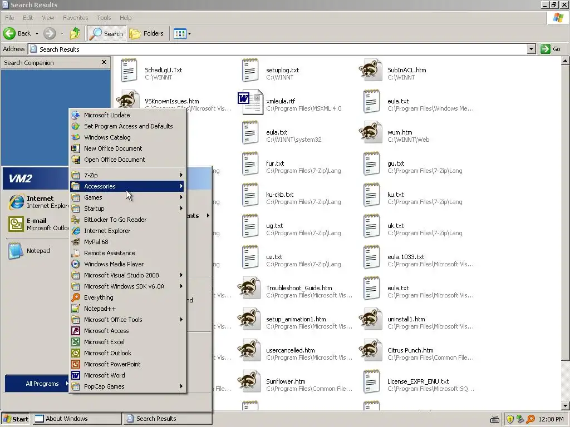The image size is (570, 427).
Task: Select Troubleshoot_Guide.htm file
Action: (295, 289)
